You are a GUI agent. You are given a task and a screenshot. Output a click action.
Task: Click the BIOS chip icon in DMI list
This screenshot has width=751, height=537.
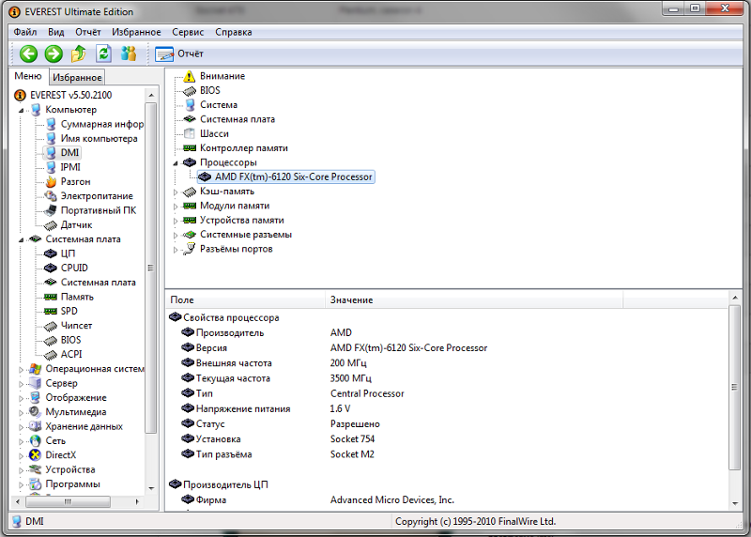[190, 90]
